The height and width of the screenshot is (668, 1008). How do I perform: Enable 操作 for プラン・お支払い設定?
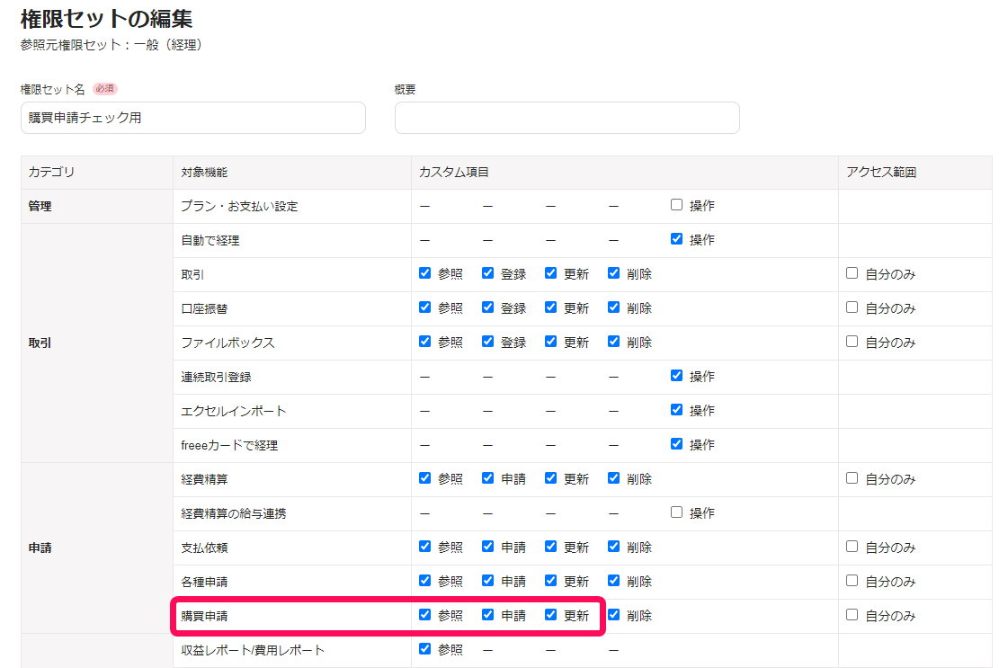point(676,204)
